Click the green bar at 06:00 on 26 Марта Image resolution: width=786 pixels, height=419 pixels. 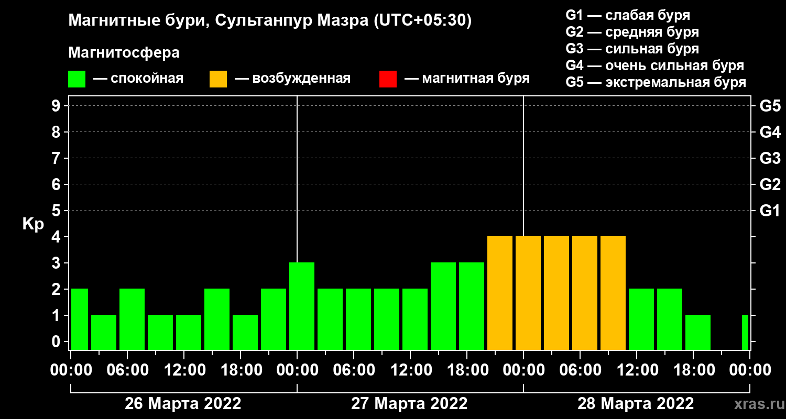[x=132, y=319]
